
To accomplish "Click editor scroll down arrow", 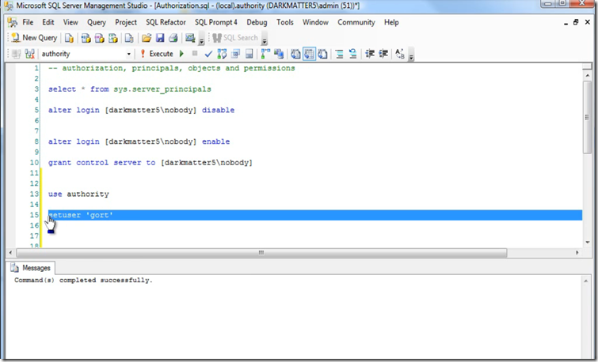I will click(588, 242).
